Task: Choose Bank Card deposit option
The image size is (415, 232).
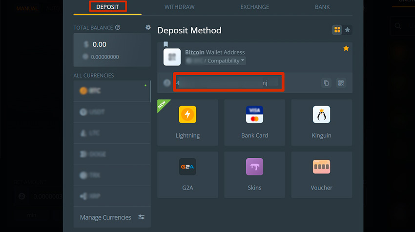Action: (x=254, y=122)
